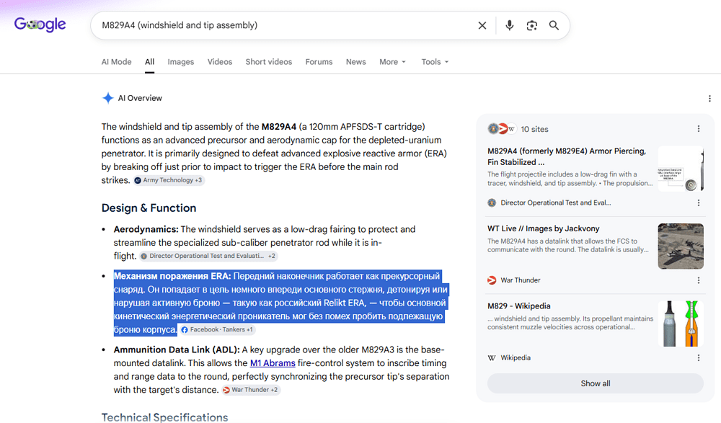Click the War Thunder source name in panel

click(x=520, y=280)
